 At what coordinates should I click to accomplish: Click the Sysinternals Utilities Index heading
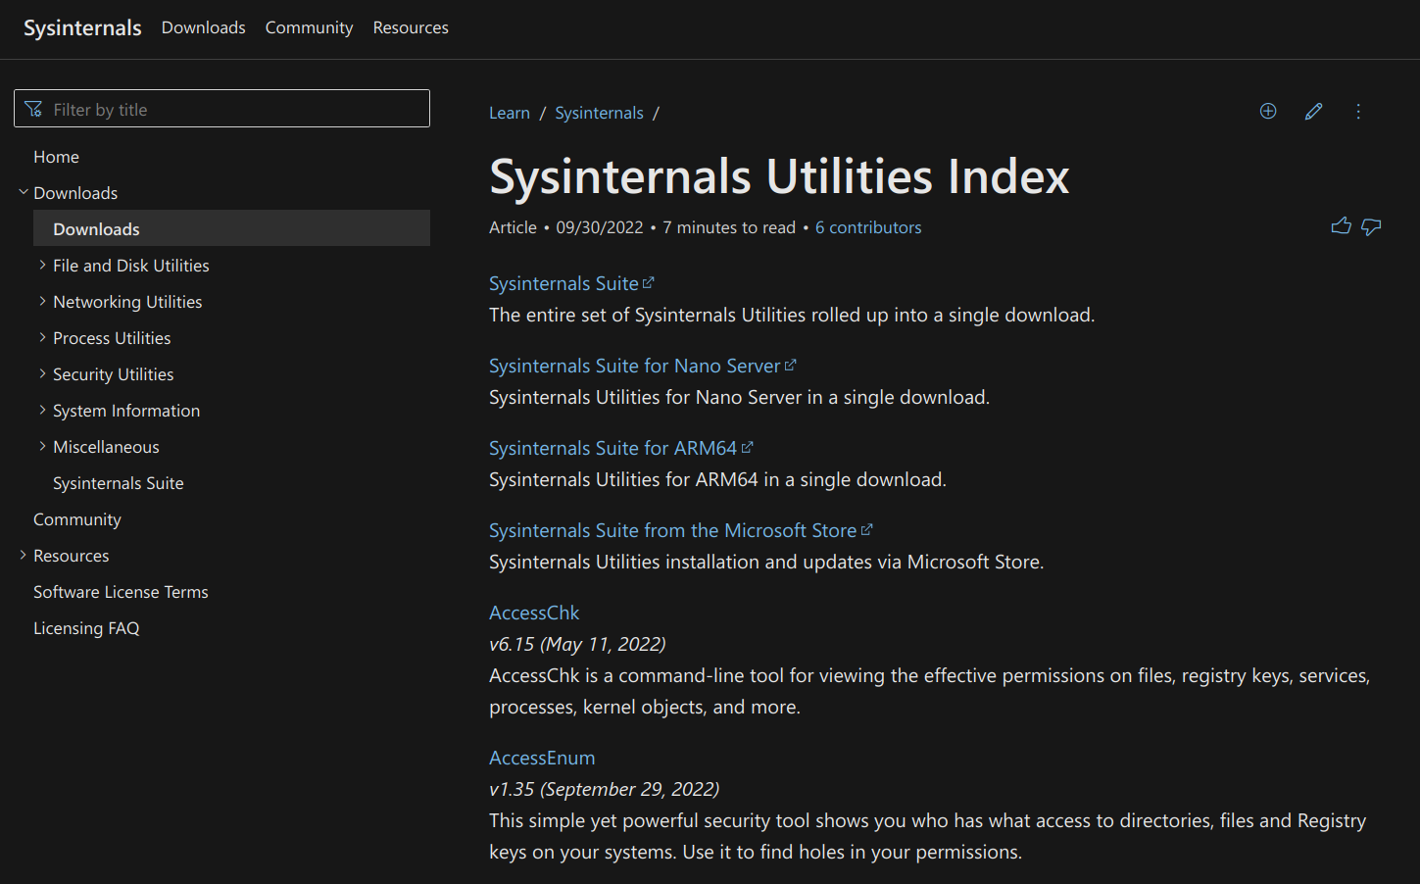tap(779, 176)
